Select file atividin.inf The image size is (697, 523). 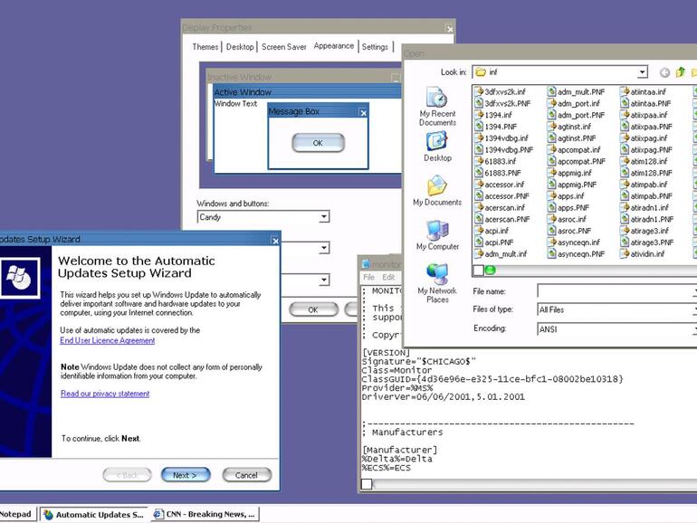coord(643,253)
